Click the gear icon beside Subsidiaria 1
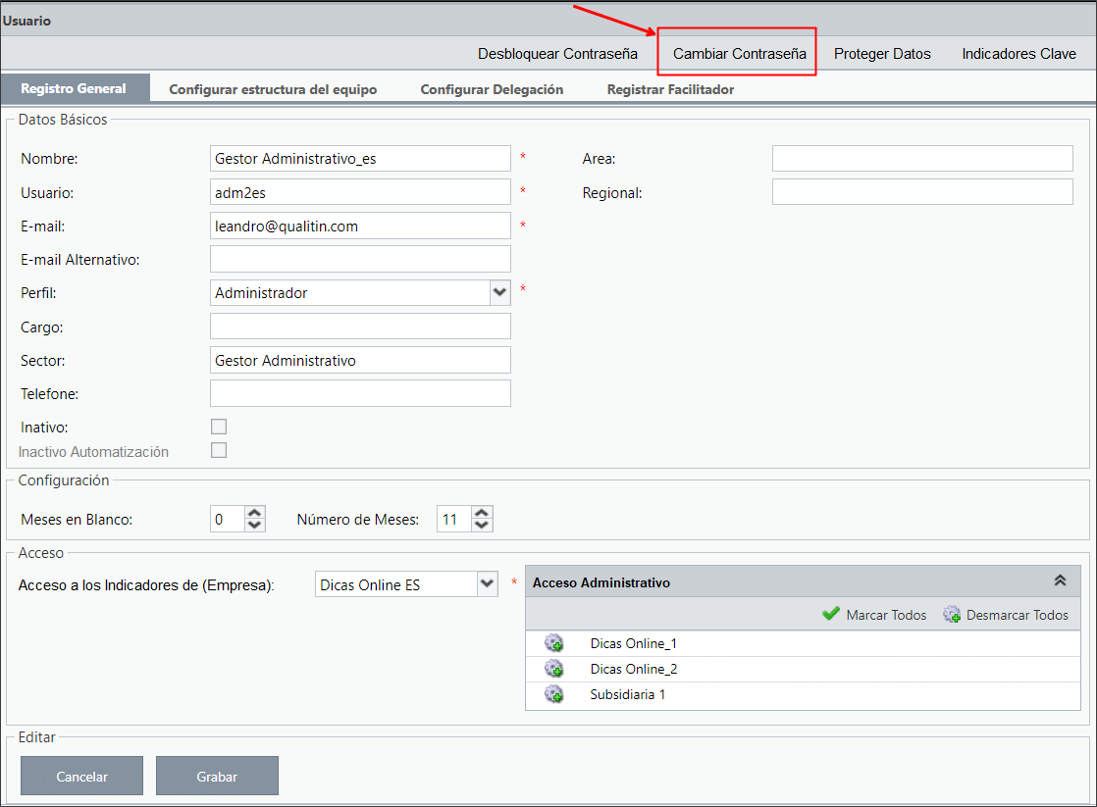Viewport: 1097px width, 807px height. (554, 694)
